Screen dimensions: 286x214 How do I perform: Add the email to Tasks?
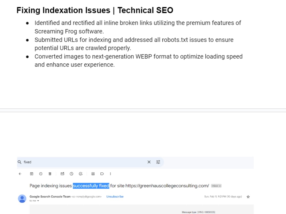[81, 174]
